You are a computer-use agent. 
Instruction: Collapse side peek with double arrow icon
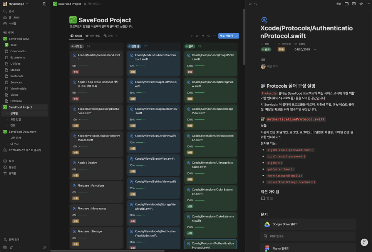(x=250, y=4)
